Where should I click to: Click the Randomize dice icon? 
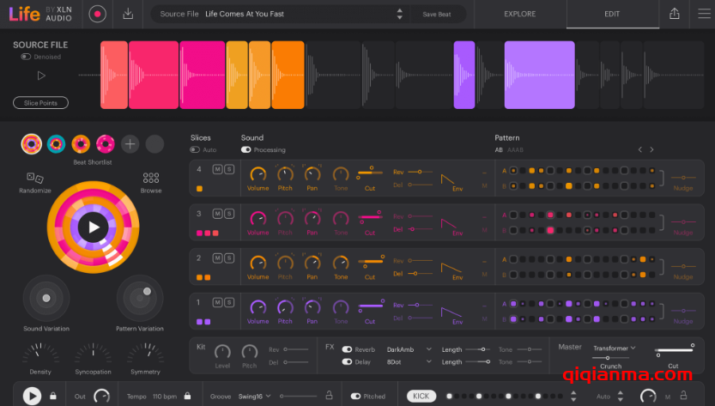(x=34, y=178)
